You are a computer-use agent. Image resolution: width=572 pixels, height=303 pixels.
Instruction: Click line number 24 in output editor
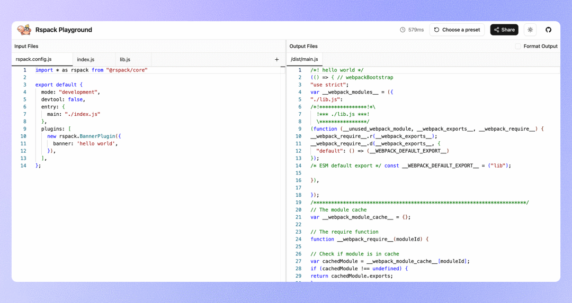(x=298, y=239)
